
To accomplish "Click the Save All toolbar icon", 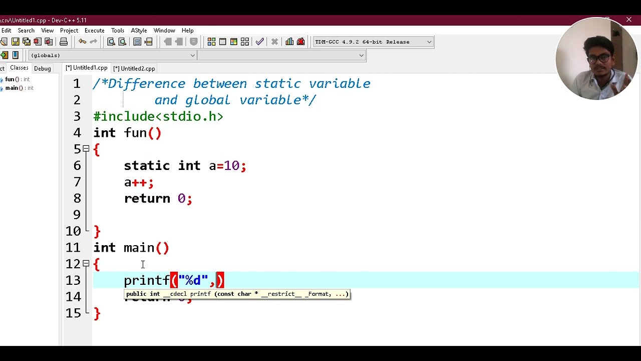I will pyautogui.click(x=27, y=42).
